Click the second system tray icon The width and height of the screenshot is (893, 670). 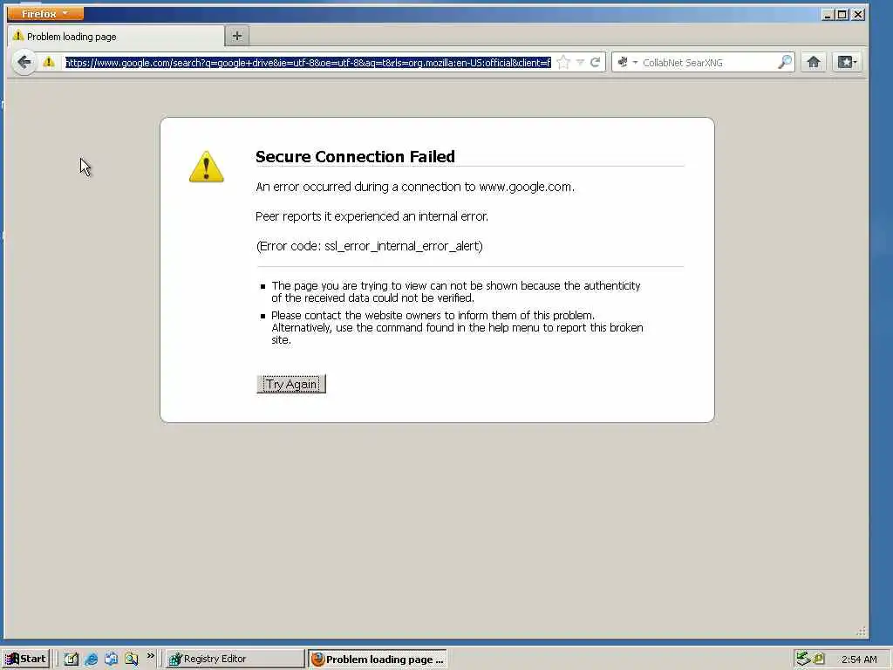[x=818, y=659]
